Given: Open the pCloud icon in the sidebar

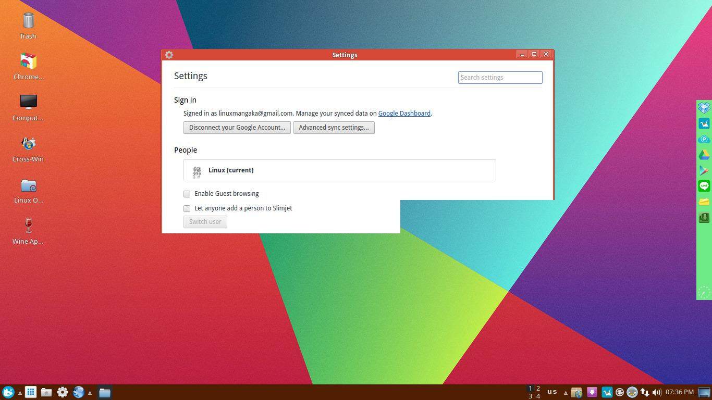Looking at the screenshot, I should point(704,139).
